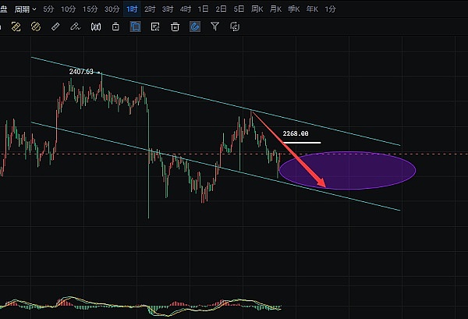Switch to 1日 daily timeframe
The height and width of the screenshot is (319, 468).
pos(203,9)
